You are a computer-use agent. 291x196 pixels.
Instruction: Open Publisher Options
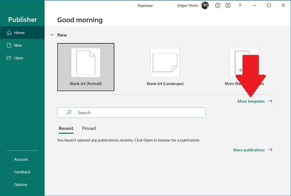(x=21, y=185)
